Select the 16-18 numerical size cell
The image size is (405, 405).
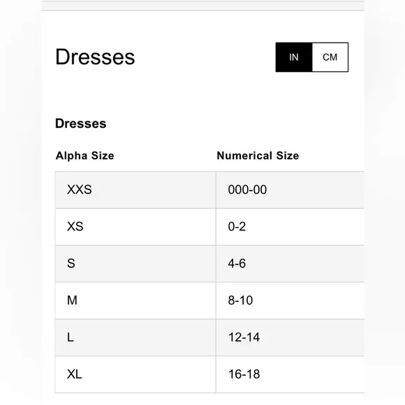click(x=290, y=374)
